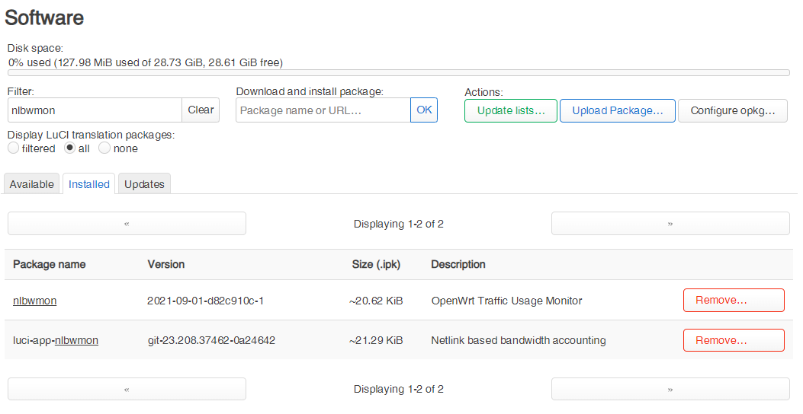Click the bottom previous page « button
803x414 pixels.
[x=127, y=390]
